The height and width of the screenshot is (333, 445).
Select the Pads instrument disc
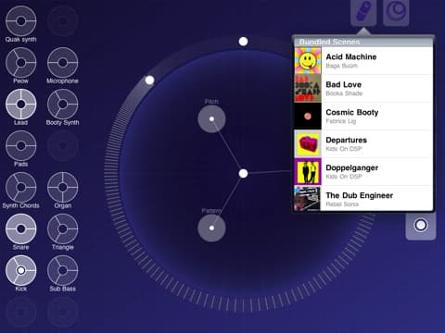21,146
